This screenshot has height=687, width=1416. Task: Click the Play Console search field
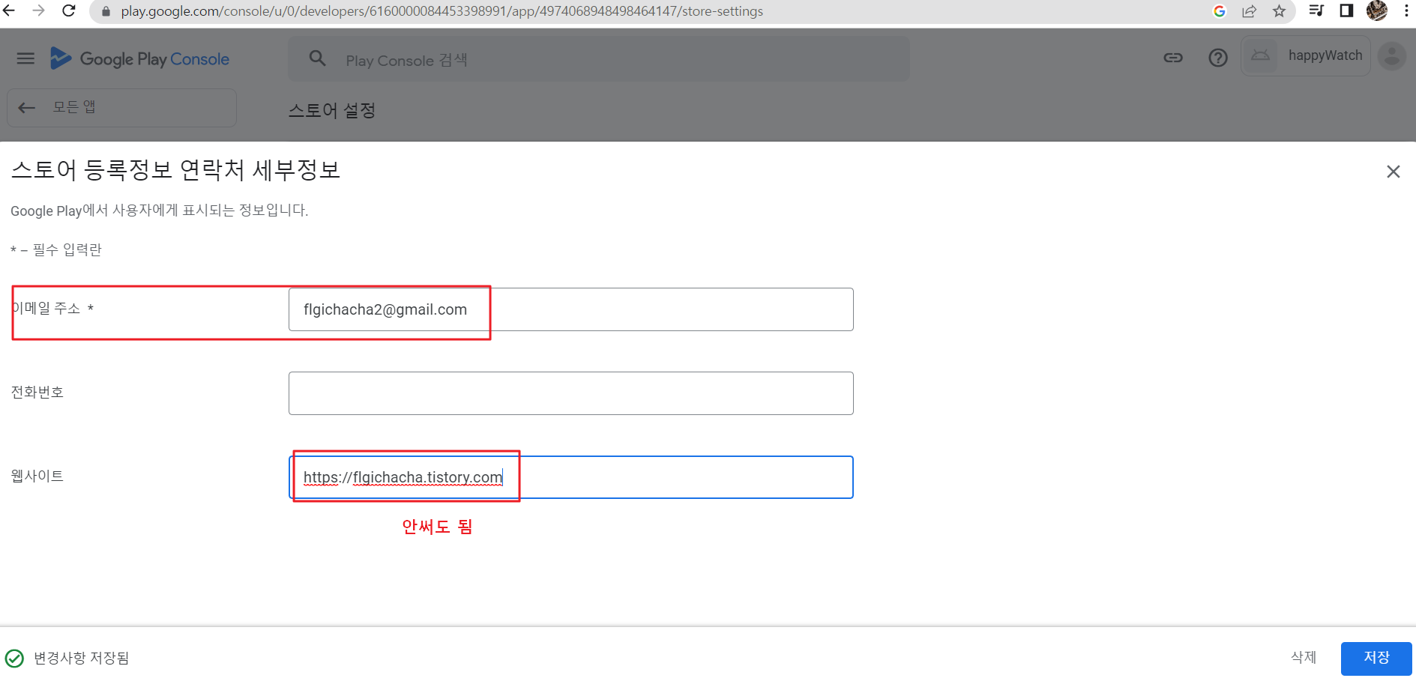pyautogui.click(x=599, y=59)
